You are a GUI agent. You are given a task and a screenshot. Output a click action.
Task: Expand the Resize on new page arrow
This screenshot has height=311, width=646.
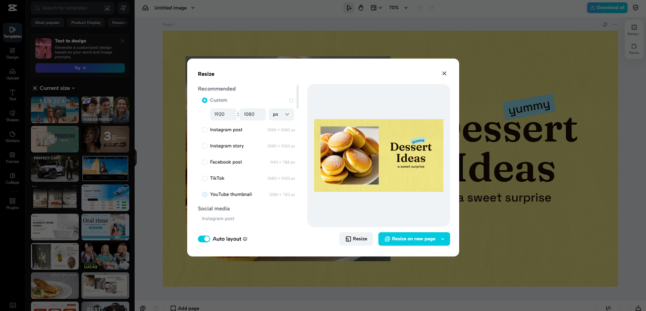pyautogui.click(x=443, y=239)
